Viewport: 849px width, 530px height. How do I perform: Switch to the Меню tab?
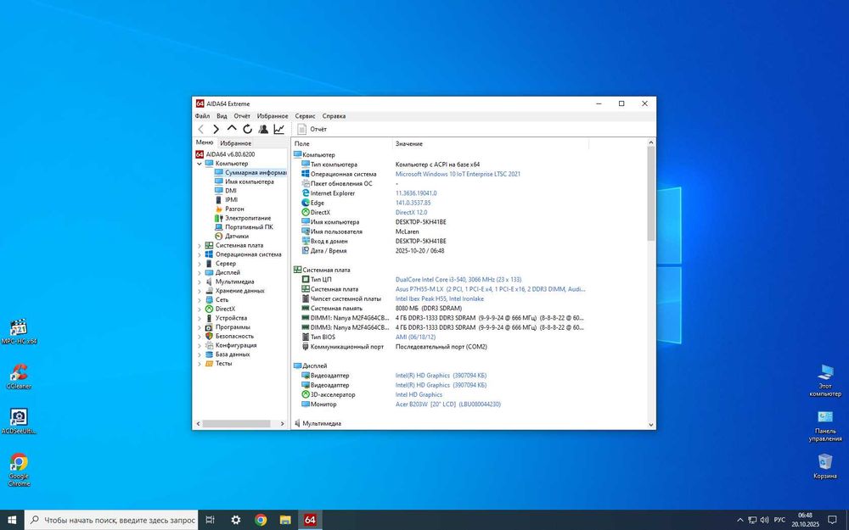tap(204, 142)
